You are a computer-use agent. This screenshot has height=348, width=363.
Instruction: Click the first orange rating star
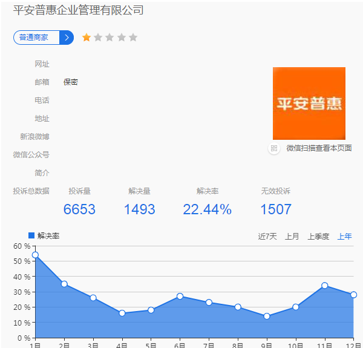(x=87, y=38)
